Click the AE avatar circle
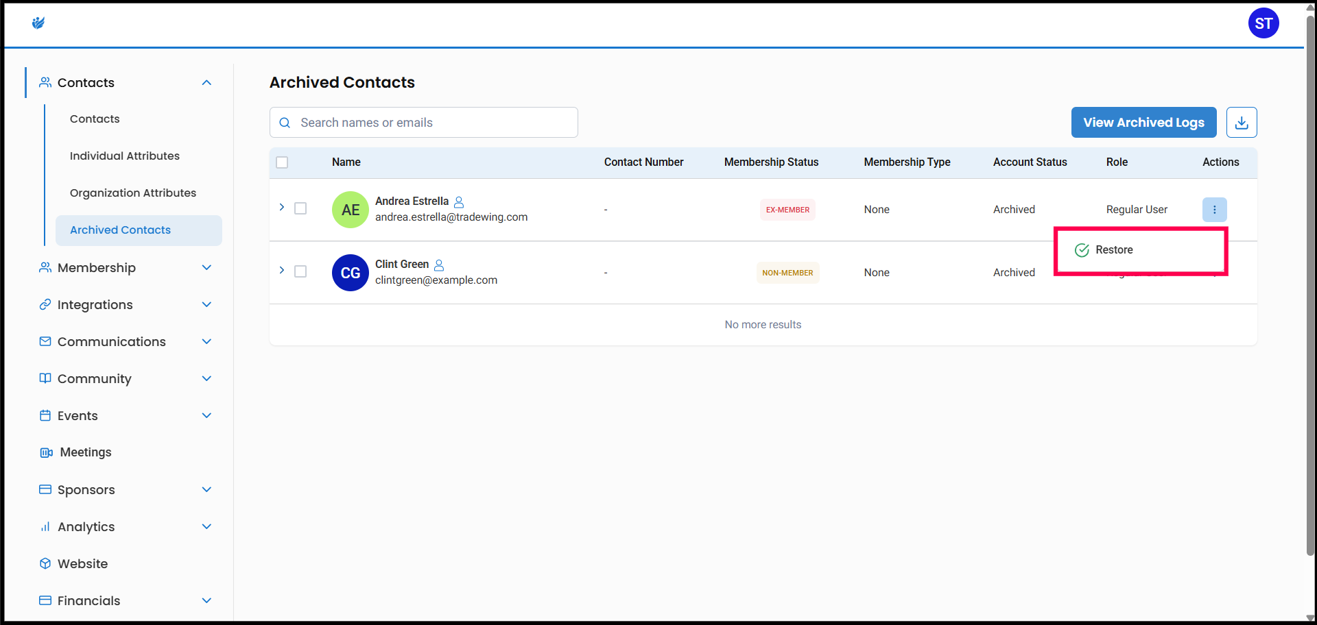Viewport: 1317px width, 625px height. click(351, 210)
